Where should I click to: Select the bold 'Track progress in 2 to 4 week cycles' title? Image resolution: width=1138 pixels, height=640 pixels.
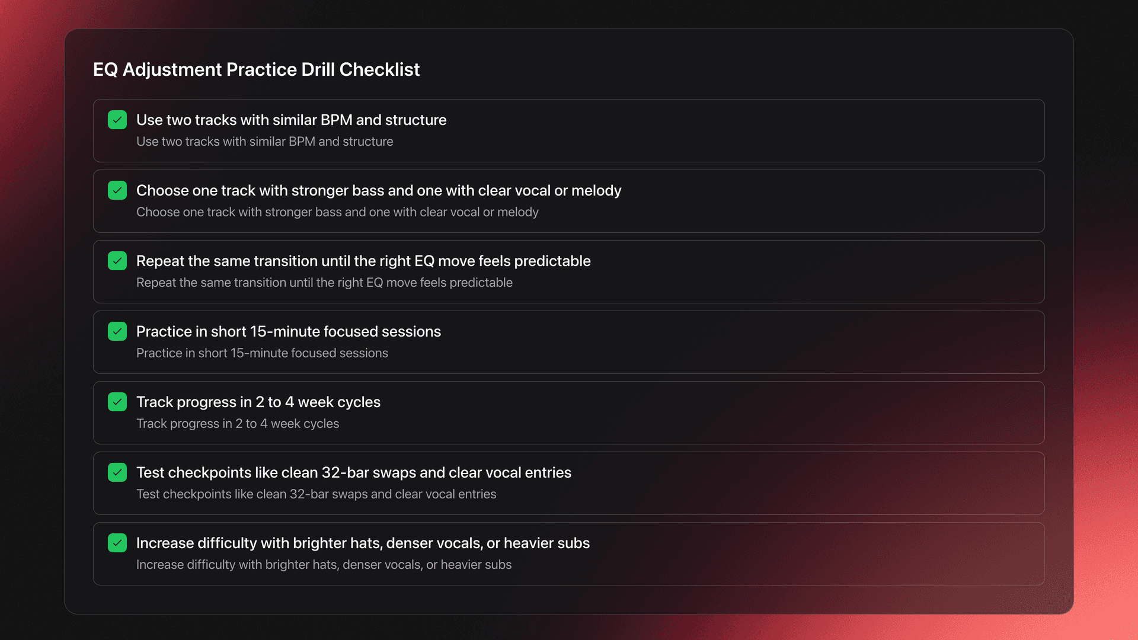click(x=258, y=402)
